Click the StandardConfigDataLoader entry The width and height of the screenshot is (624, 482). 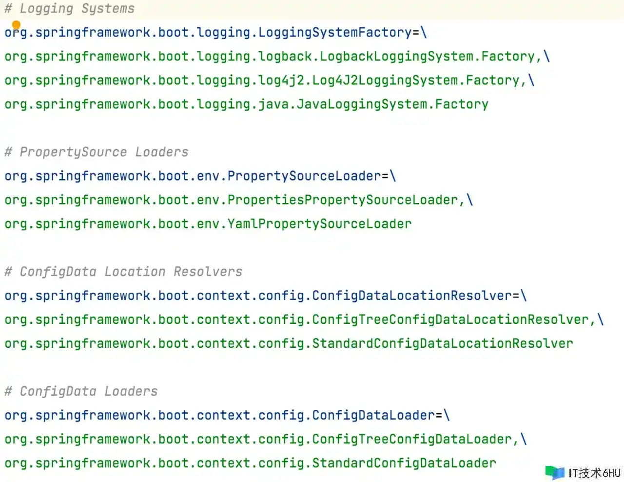250,463
